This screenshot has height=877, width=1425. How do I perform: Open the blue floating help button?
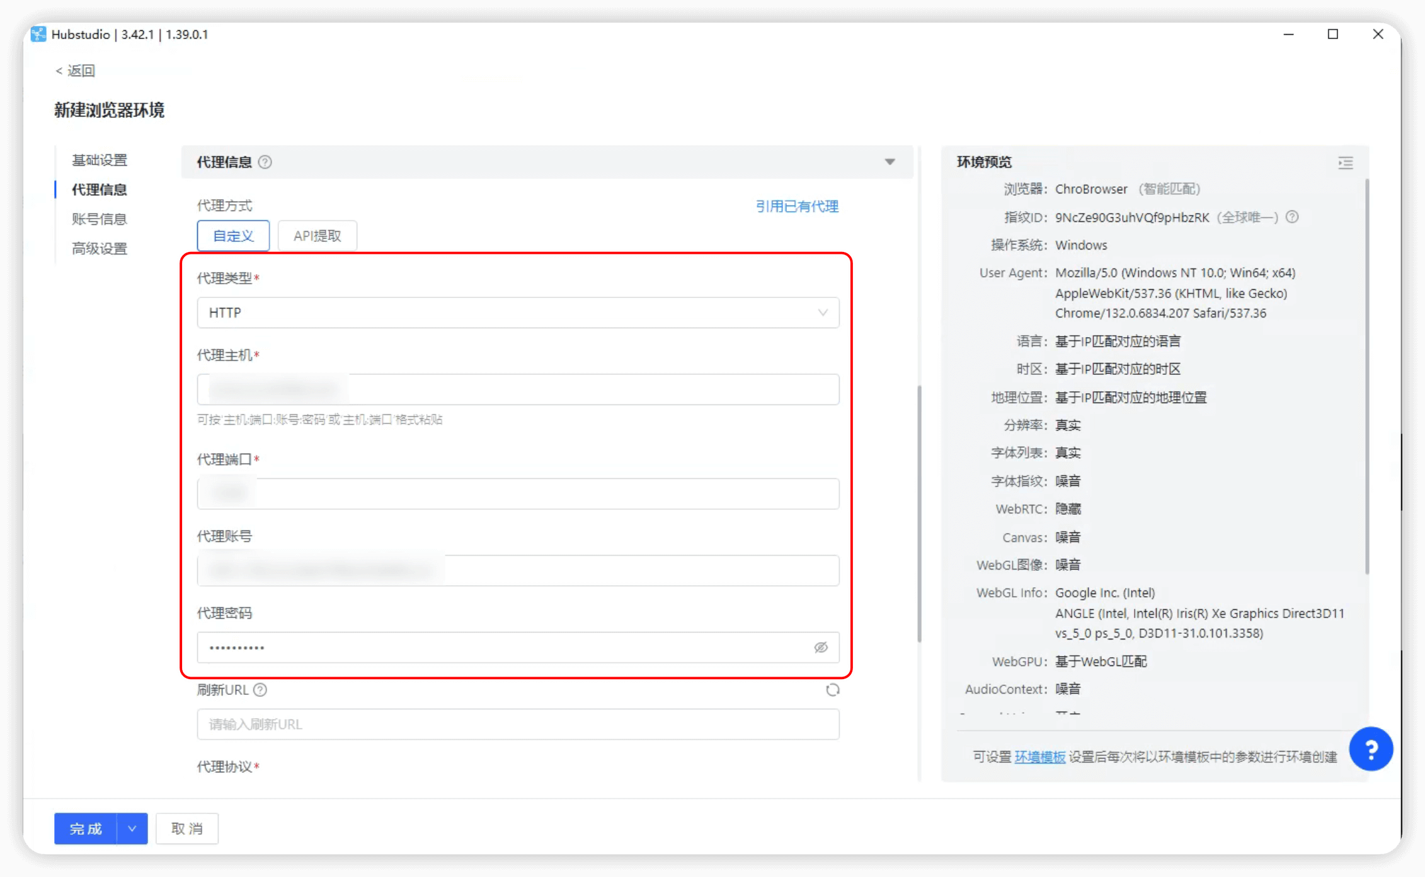(x=1371, y=748)
